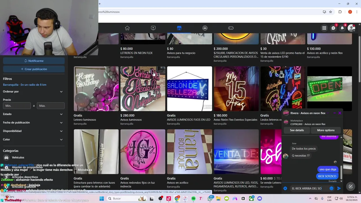Viewport: 361px width, 203px height.
Task: Open the Gaming tab icon
Action: (x=231, y=28)
